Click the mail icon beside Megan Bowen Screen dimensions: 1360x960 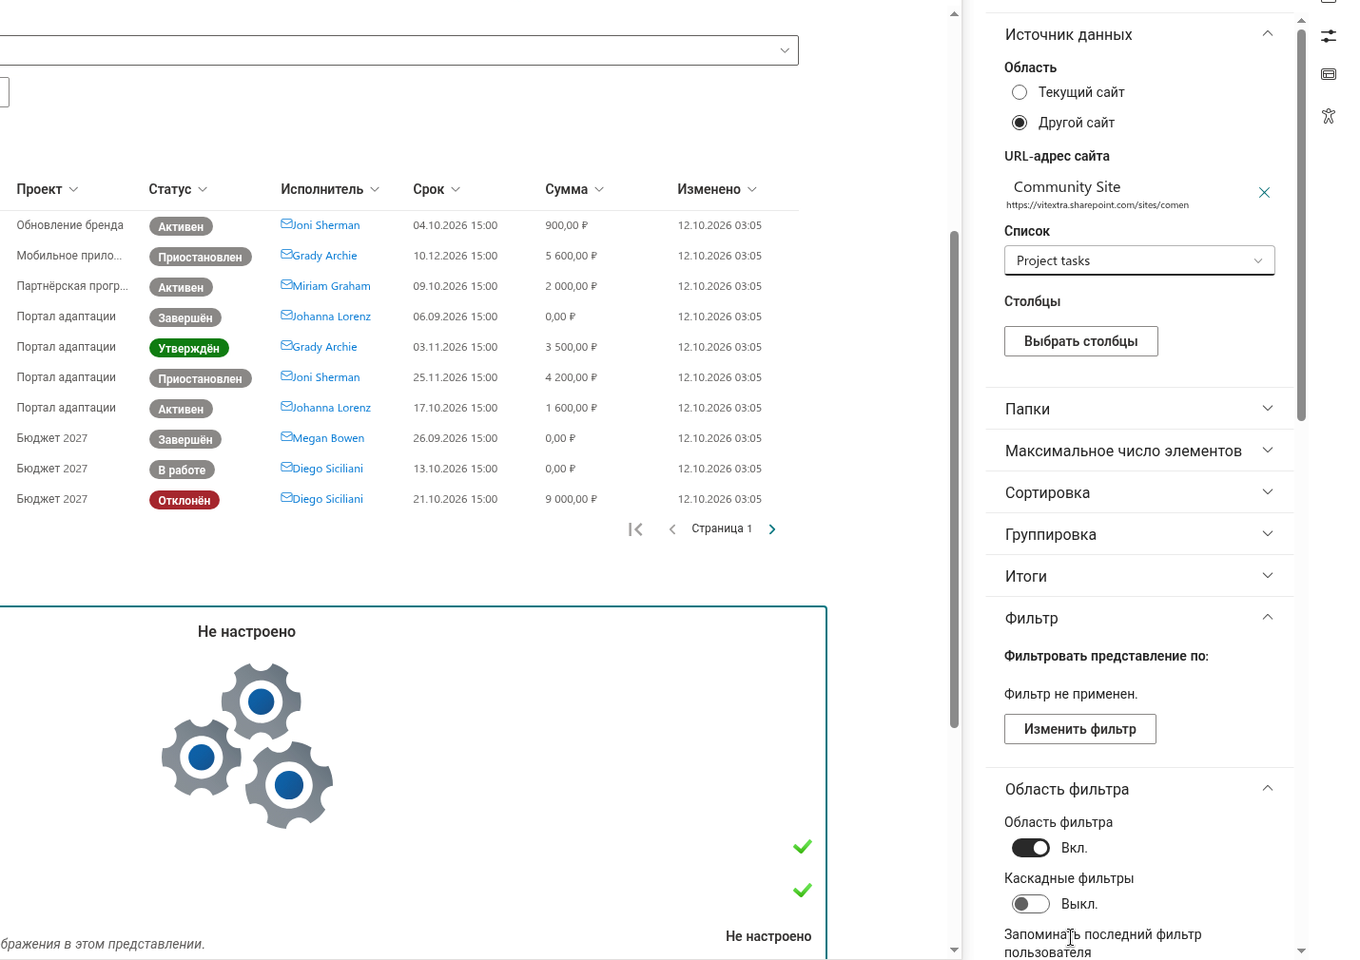(x=286, y=437)
